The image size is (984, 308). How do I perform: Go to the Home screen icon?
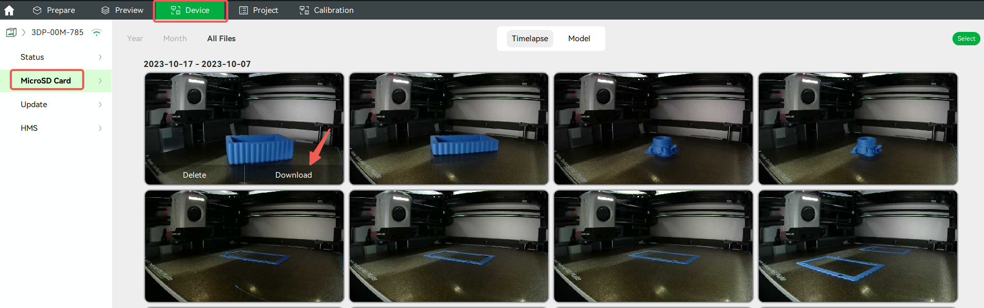[9, 10]
